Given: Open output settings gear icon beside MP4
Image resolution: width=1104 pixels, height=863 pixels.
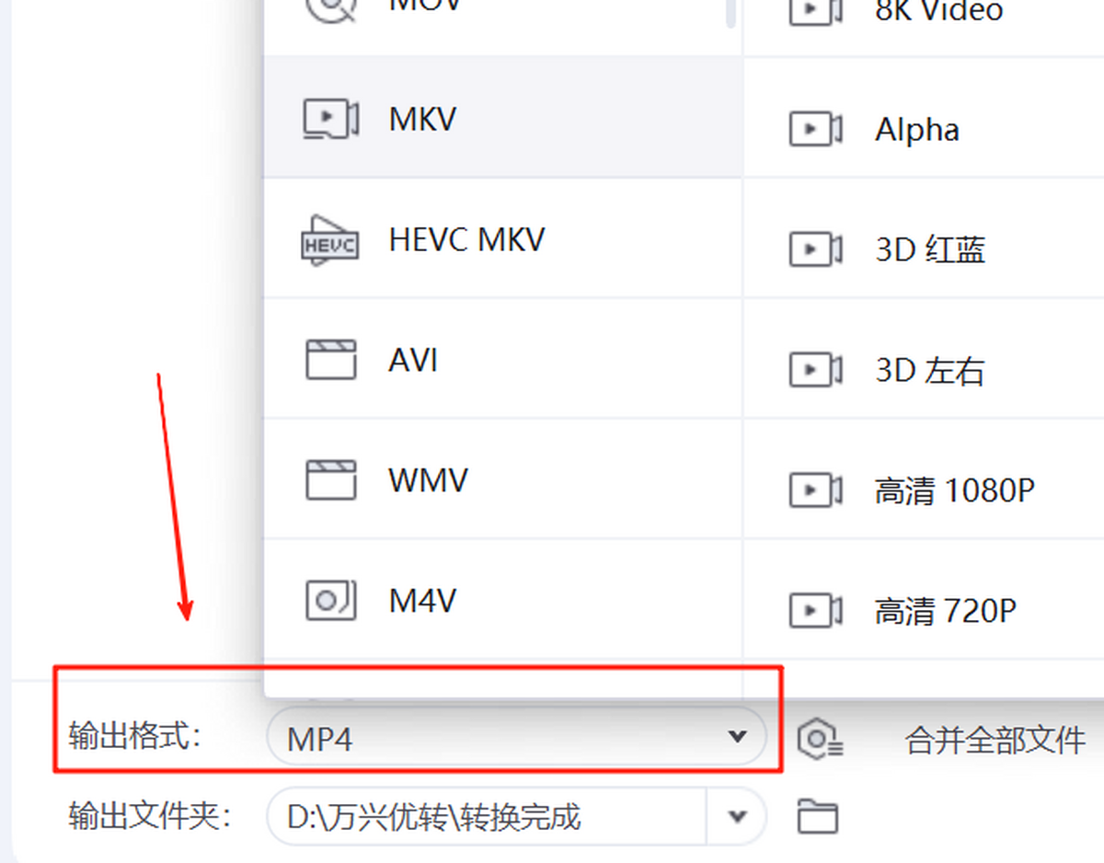Looking at the screenshot, I should [820, 739].
